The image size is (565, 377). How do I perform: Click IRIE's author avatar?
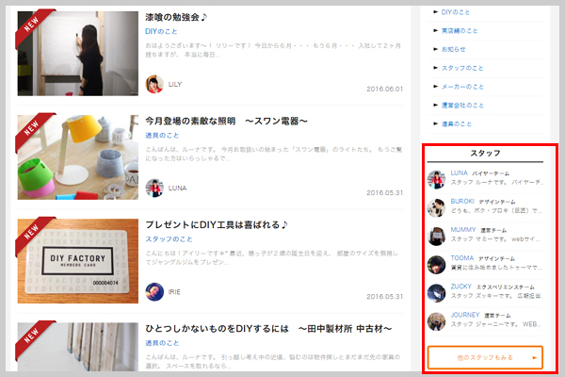[x=154, y=292]
